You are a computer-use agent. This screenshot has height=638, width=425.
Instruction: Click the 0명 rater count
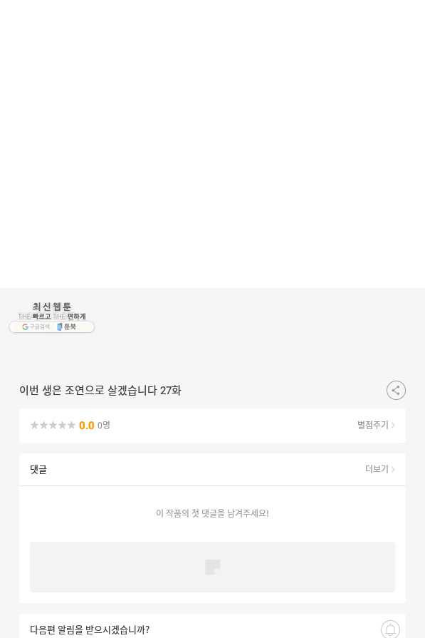pyautogui.click(x=104, y=425)
